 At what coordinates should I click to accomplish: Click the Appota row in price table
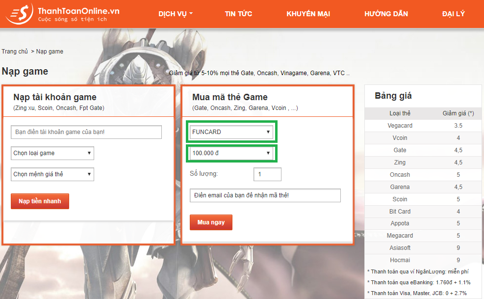[x=423, y=223]
